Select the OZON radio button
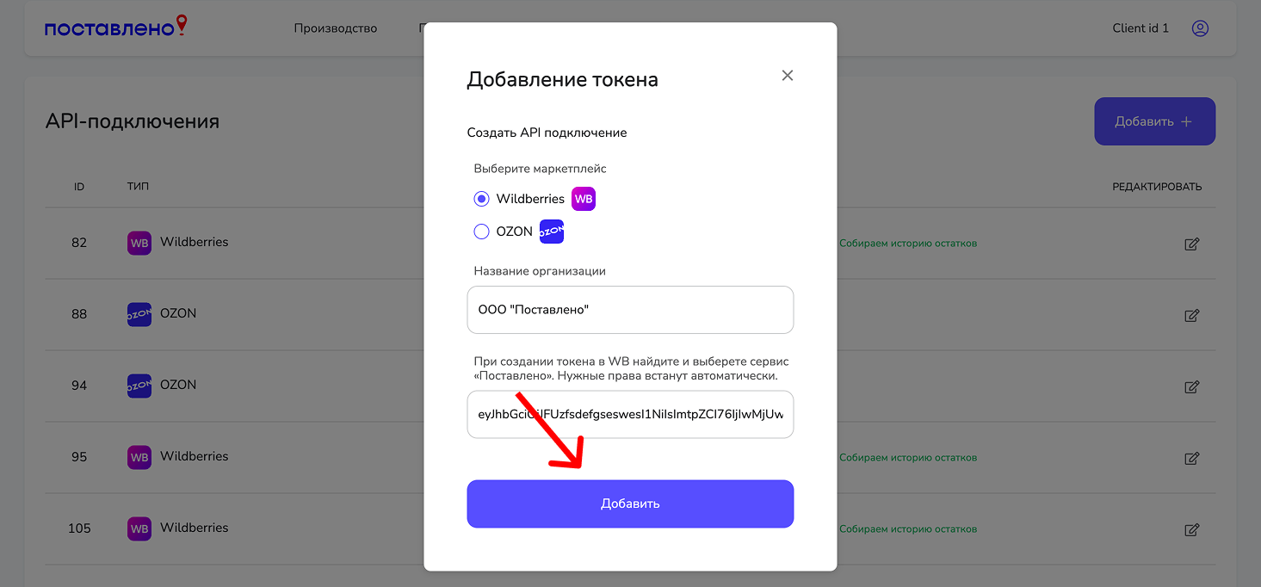This screenshot has width=1261, height=587. 481,232
